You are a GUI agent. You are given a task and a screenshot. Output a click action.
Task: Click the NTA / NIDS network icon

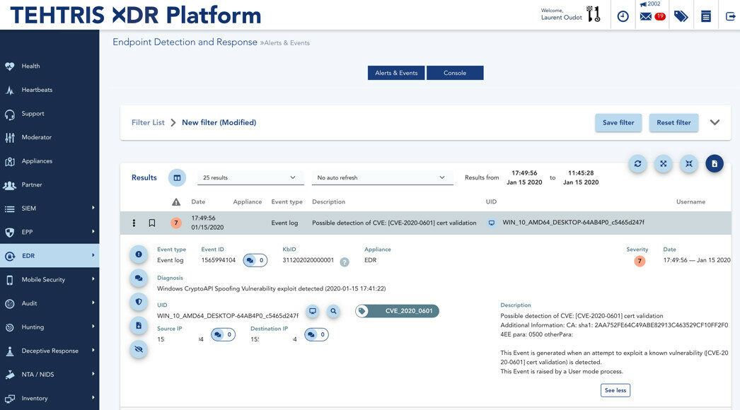[x=10, y=375]
